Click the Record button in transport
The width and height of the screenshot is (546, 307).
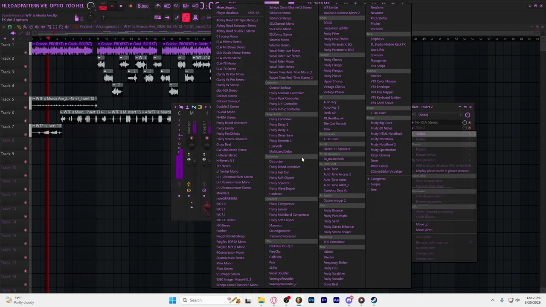click(x=131, y=6)
